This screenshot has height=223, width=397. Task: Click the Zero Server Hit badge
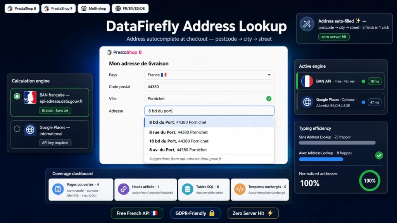point(253,213)
